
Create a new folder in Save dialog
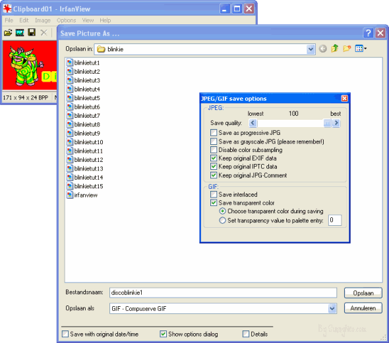click(347, 49)
